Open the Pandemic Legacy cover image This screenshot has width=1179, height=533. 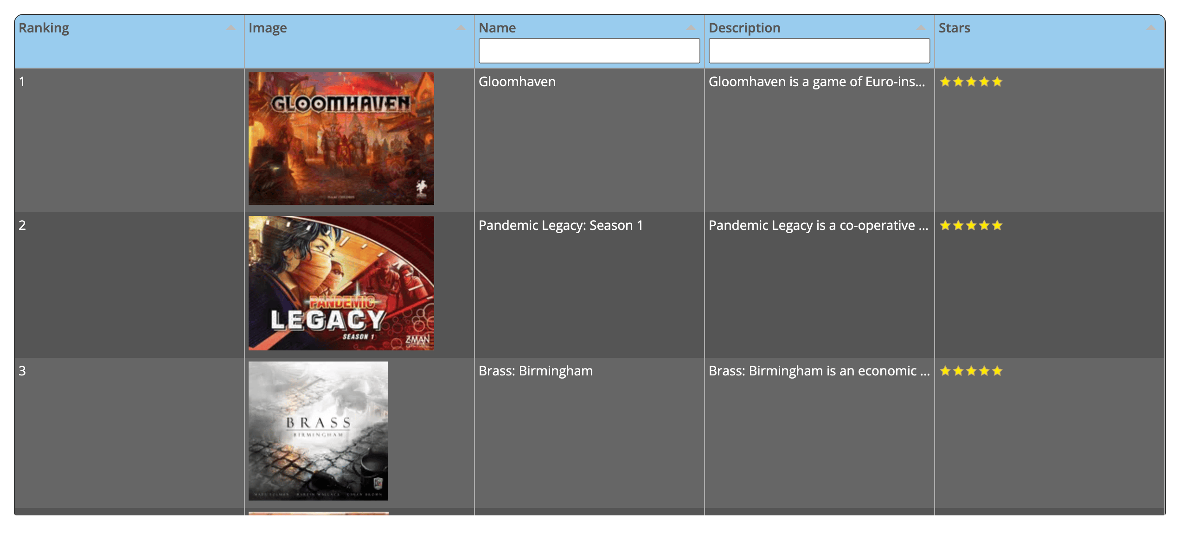point(341,283)
